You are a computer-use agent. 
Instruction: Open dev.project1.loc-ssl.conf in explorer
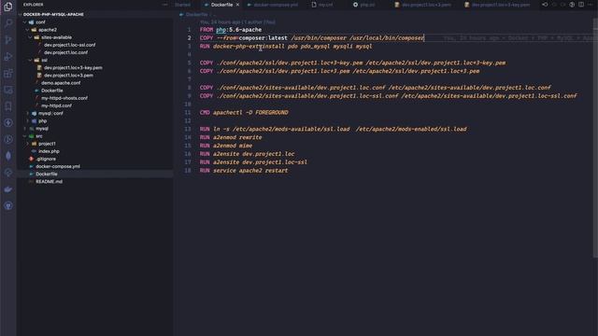coord(69,45)
